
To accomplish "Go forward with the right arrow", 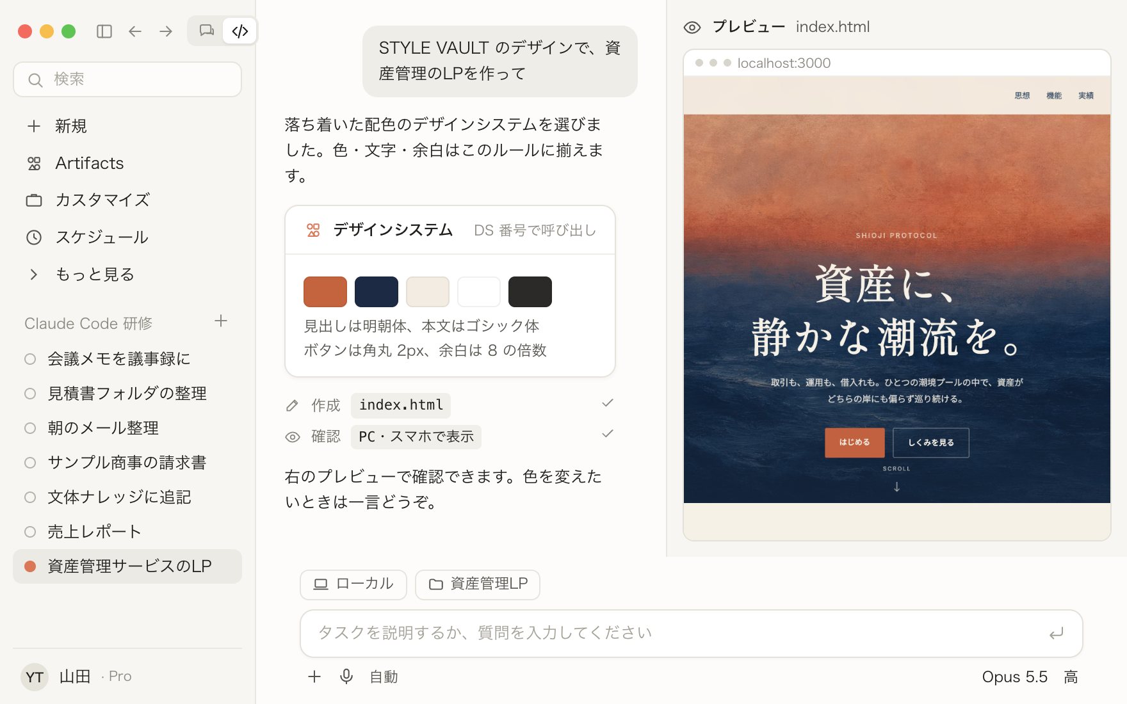I will click(166, 31).
